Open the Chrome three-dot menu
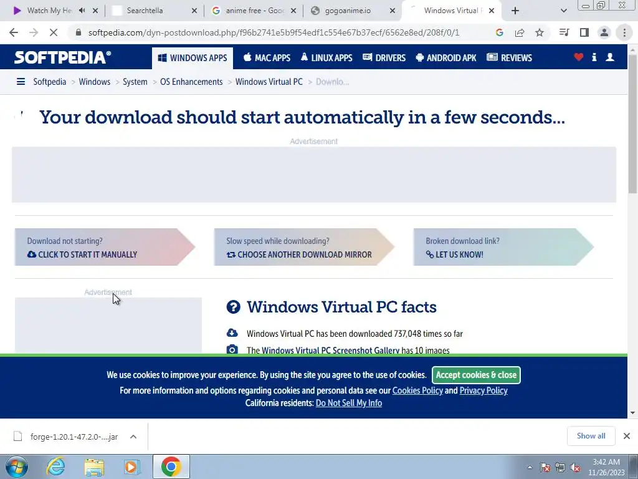Viewport: 638px width, 479px height. (x=624, y=32)
